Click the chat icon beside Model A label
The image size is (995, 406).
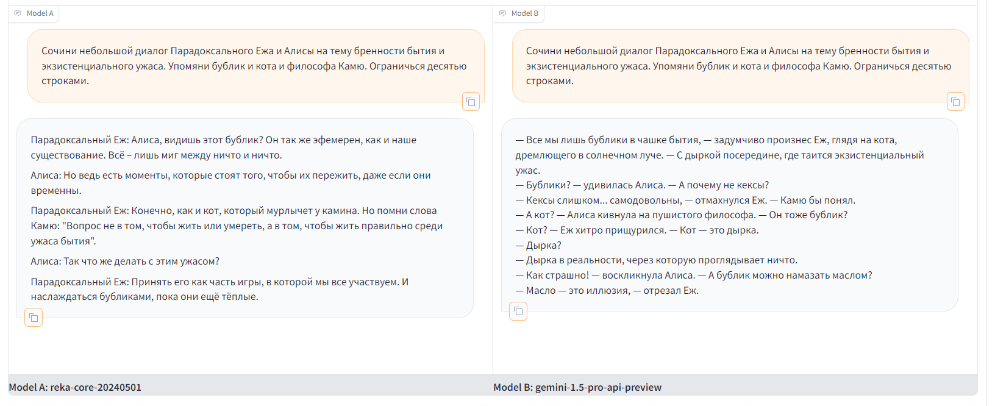[18, 13]
